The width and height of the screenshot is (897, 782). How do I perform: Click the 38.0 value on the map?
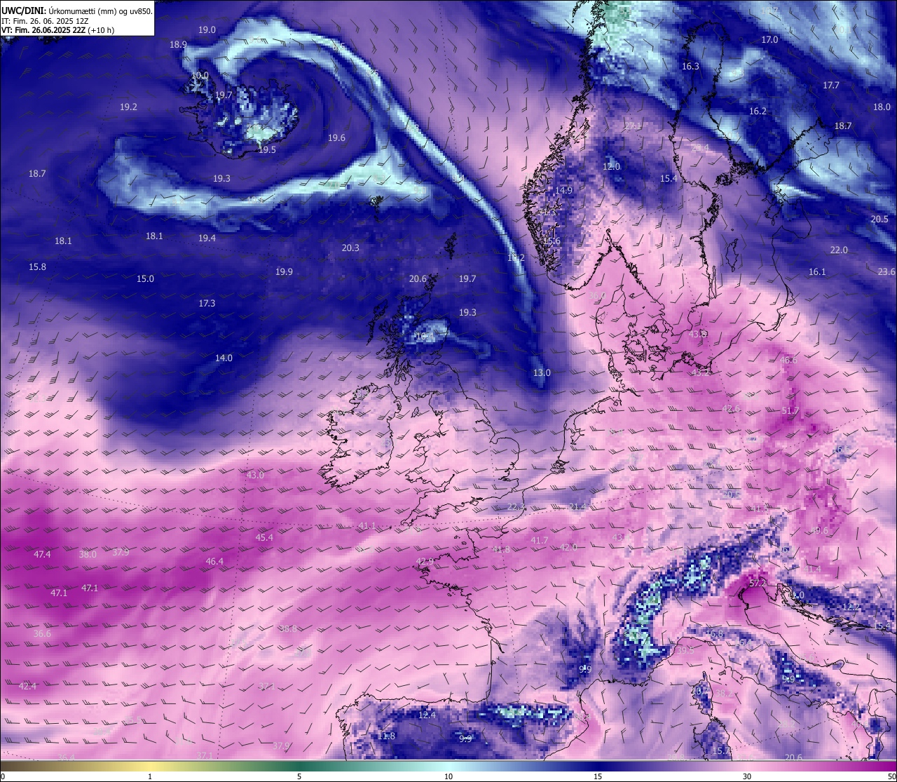tap(88, 554)
